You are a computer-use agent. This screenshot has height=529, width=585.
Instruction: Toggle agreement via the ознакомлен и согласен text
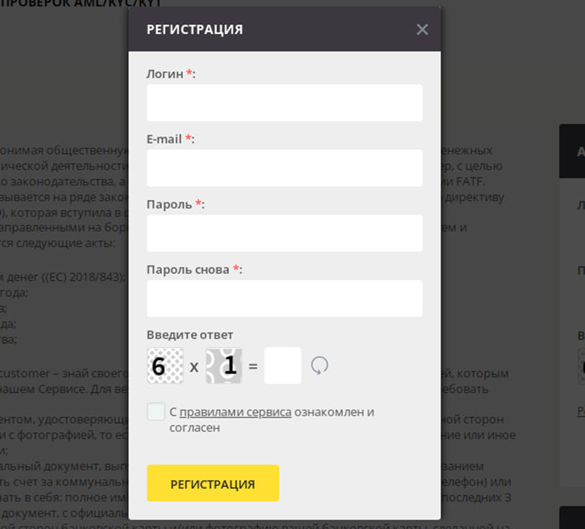(x=272, y=420)
